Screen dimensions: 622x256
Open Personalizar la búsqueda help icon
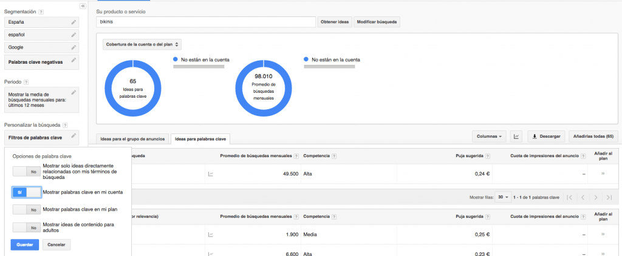click(x=65, y=125)
